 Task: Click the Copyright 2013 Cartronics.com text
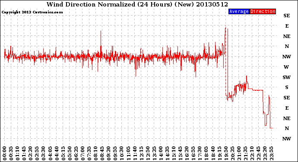pyautogui.click(x=32, y=12)
